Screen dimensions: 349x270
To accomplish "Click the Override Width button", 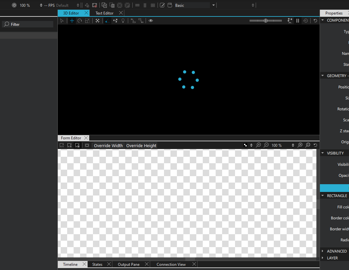I will click(x=108, y=145).
